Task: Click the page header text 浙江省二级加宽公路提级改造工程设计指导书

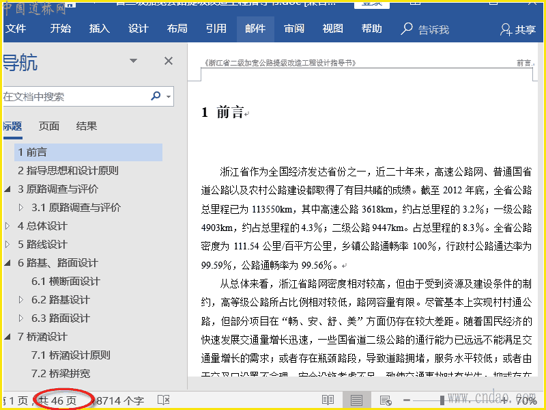Action: click(280, 63)
